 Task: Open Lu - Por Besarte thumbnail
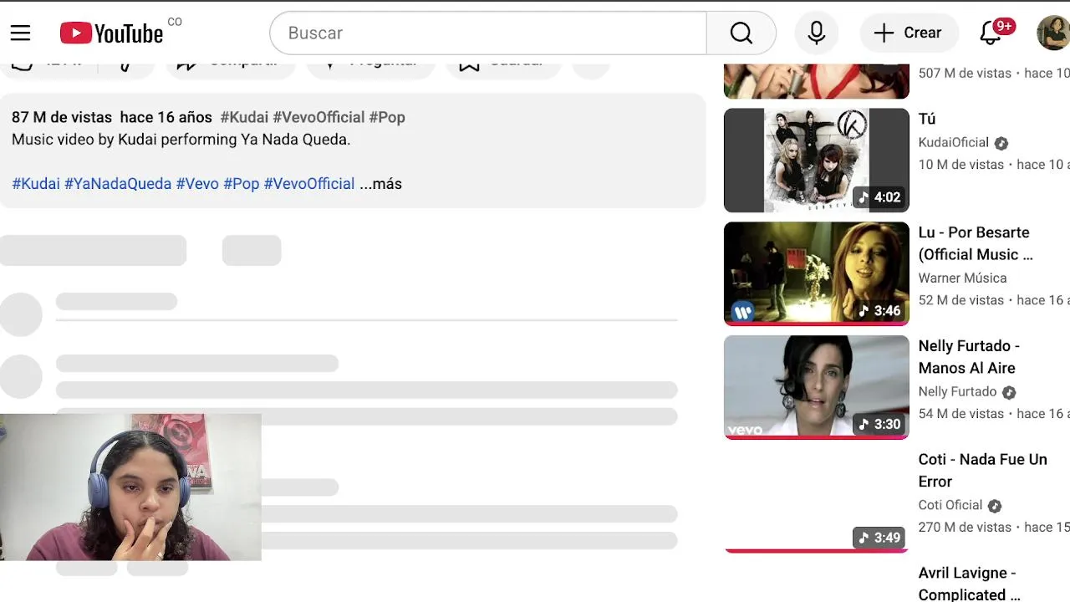click(x=816, y=273)
